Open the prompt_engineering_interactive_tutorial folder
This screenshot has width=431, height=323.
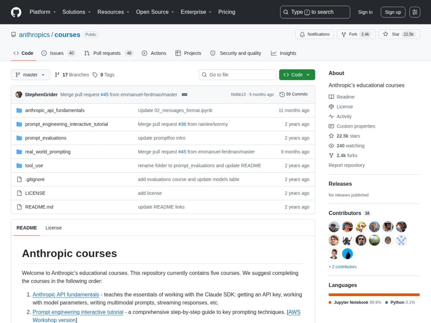coord(66,124)
